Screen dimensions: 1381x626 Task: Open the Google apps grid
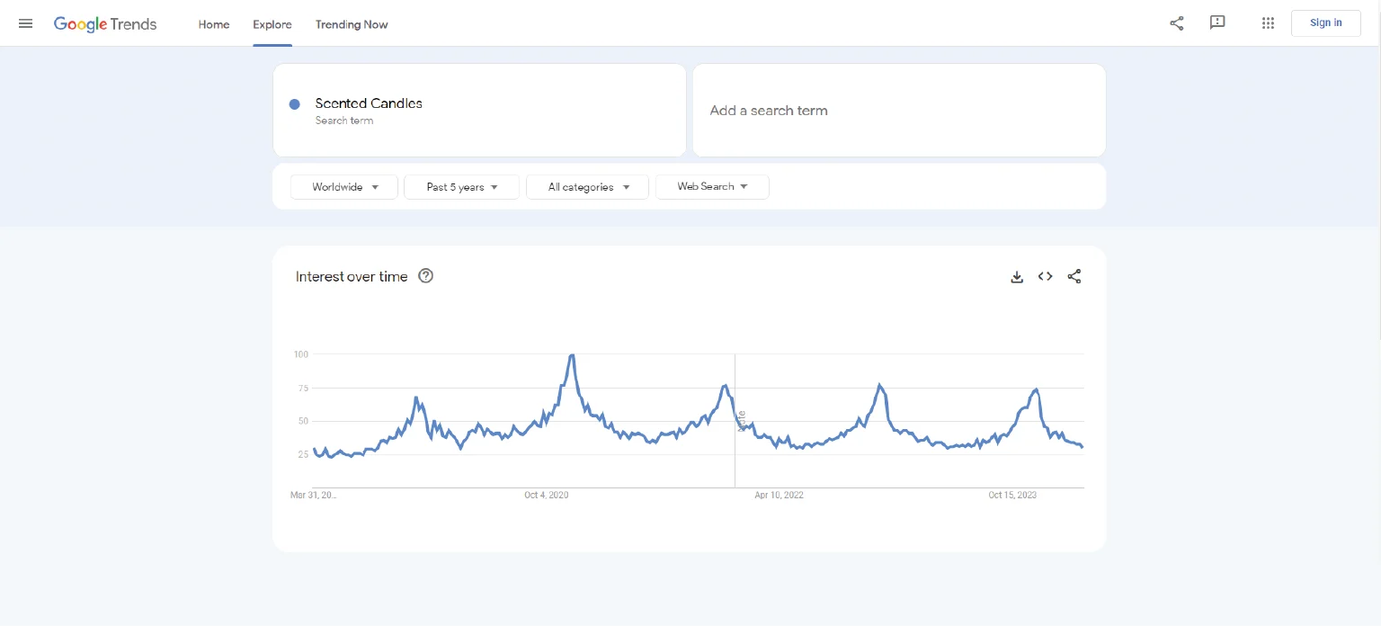point(1268,23)
